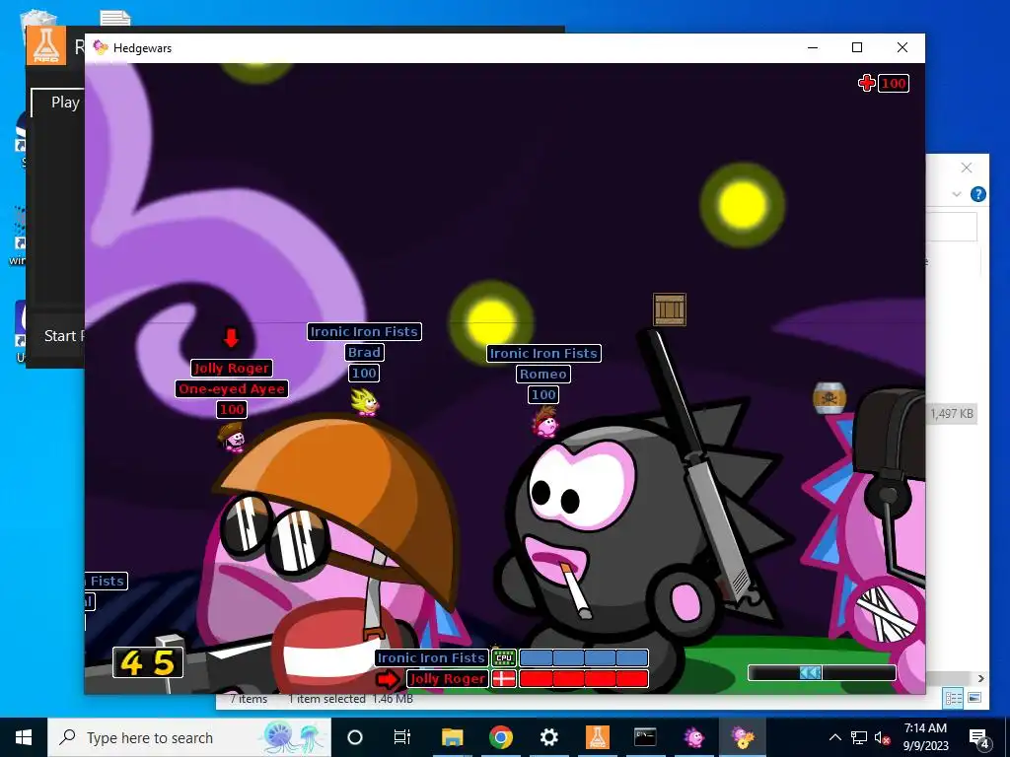Click the network icon in system tray
1010x757 pixels.
859,737
